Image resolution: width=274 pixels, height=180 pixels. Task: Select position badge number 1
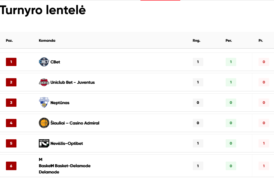[x=11, y=62]
